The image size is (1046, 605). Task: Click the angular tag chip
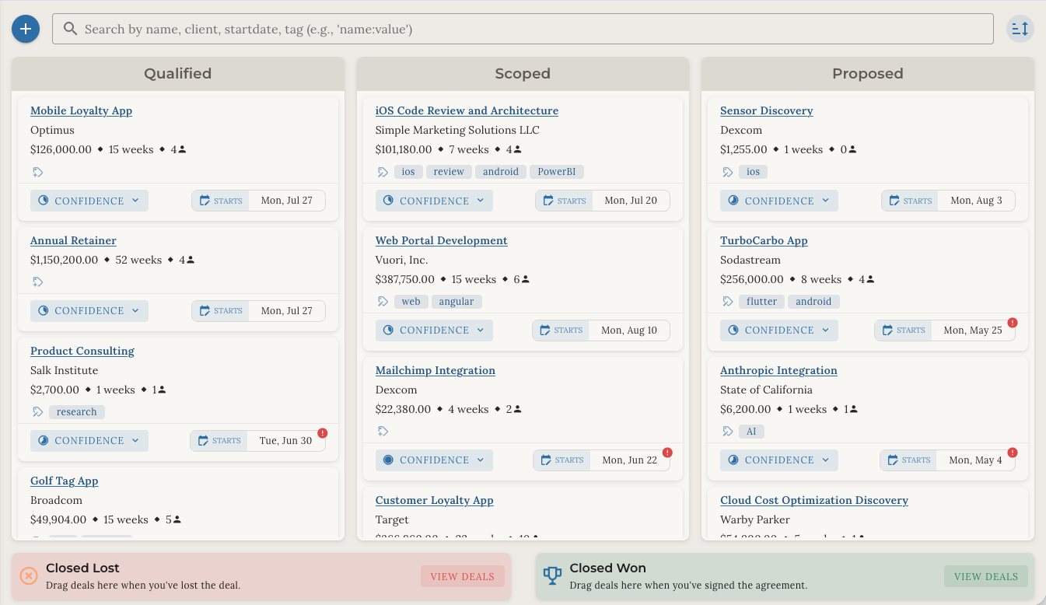tap(457, 302)
